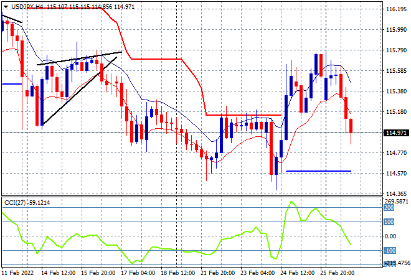
Task: Select the long blue horizontal line near 114.570
Action: [x=318, y=171]
